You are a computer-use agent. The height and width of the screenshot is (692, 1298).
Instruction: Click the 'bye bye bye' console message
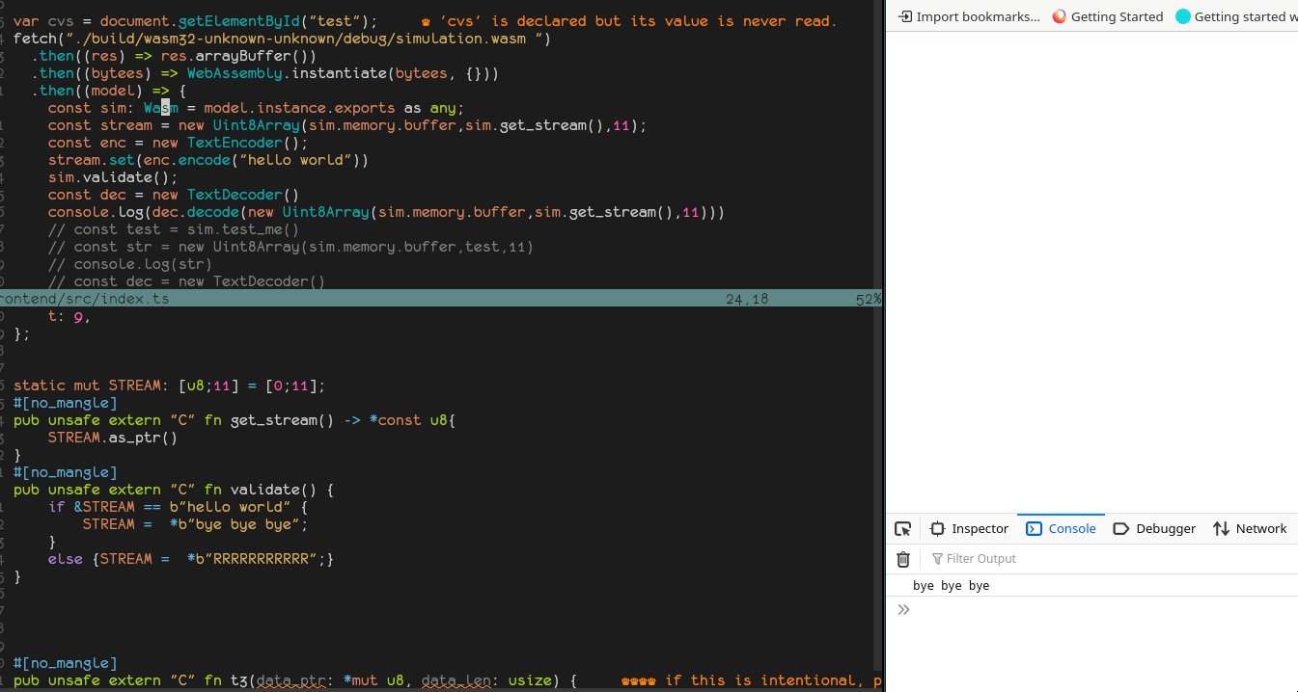coord(951,586)
